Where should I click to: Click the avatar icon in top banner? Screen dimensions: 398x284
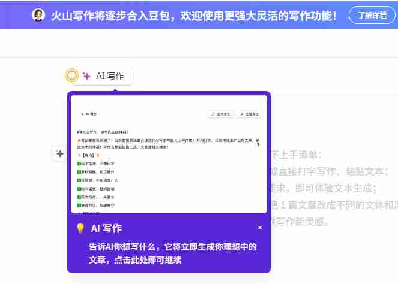click(38, 15)
